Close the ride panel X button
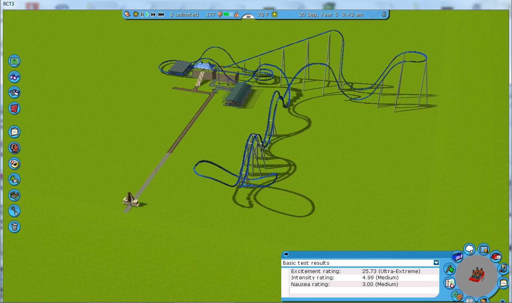 coord(503,301)
